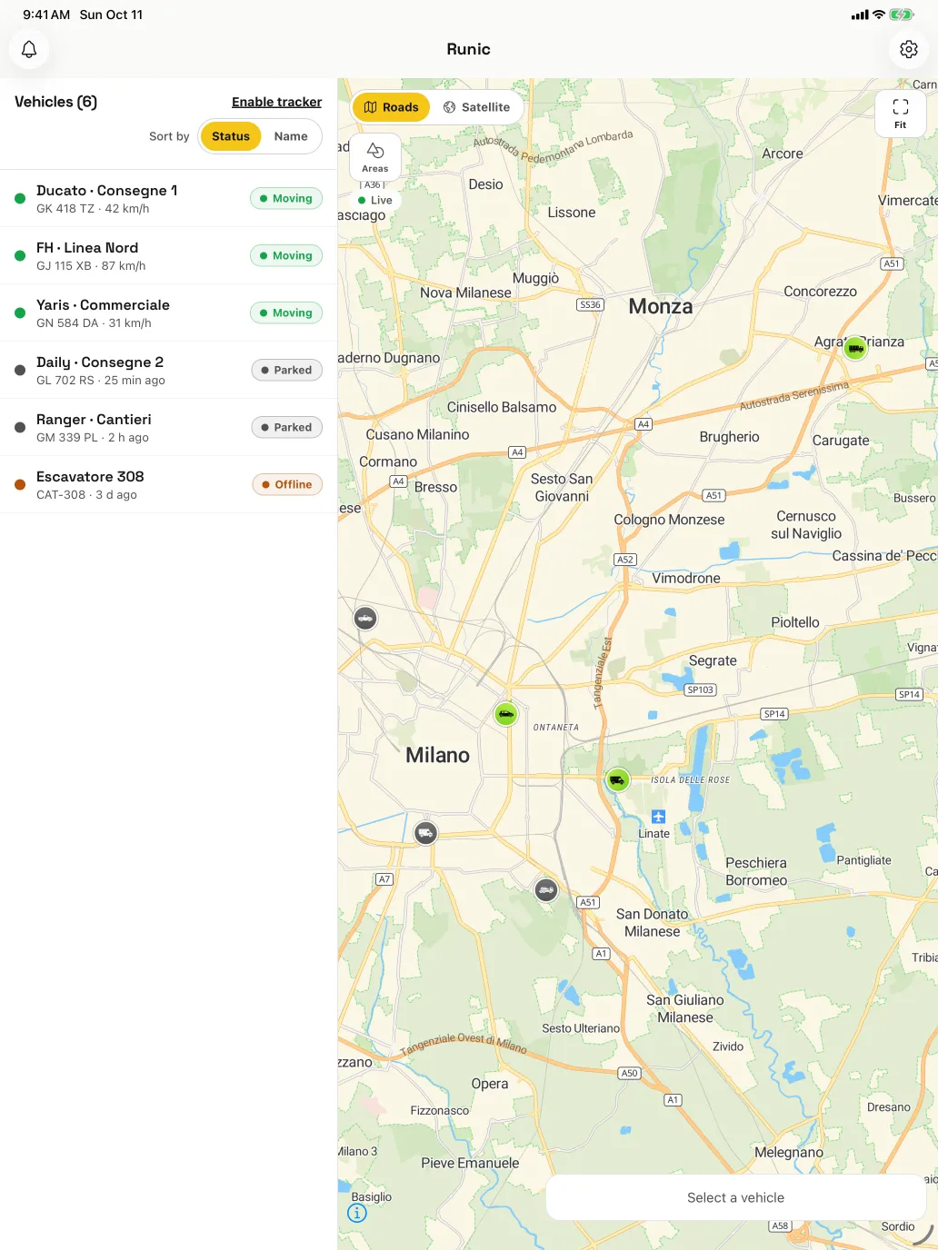Screen dimensions: 938x1250
Task: Tap Parked badge on Ranger Cantieri row
Action: (x=287, y=427)
